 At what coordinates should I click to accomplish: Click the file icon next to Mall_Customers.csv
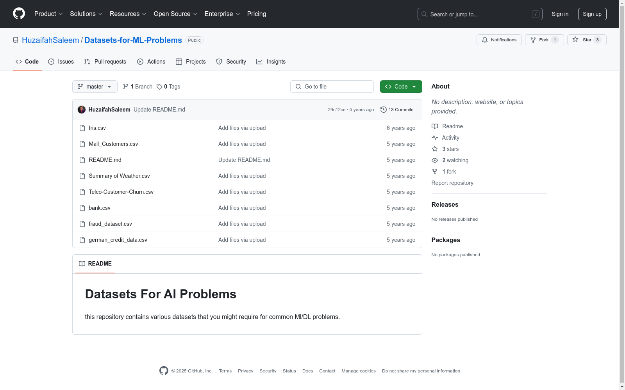point(82,144)
